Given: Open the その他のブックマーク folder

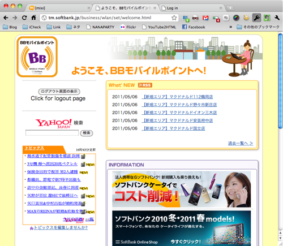Looking at the screenshot, I should (x=258, y=27).
